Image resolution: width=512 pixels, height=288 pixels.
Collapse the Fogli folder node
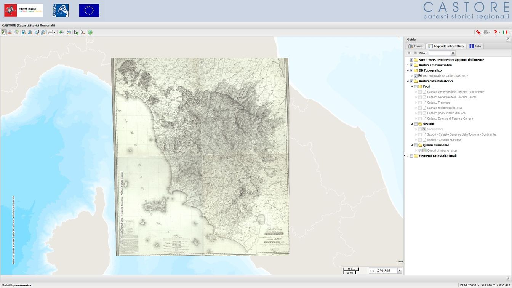click(412, 86)
